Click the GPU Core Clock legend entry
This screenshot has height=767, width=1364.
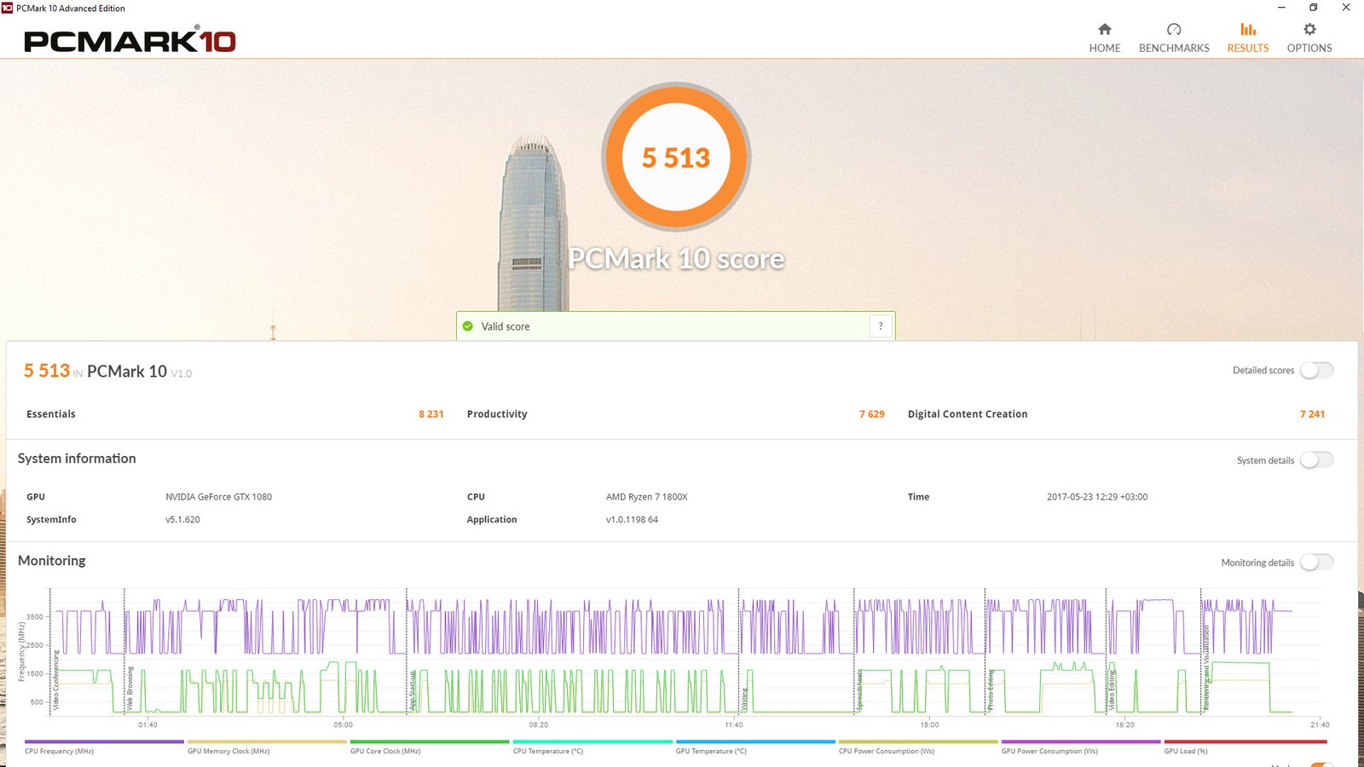click(385, 751)
